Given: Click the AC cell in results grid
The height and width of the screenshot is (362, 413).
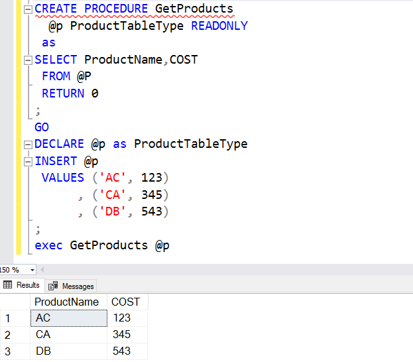Looking at the screenshot, I should pyautogui.click(x=68, y=318).
